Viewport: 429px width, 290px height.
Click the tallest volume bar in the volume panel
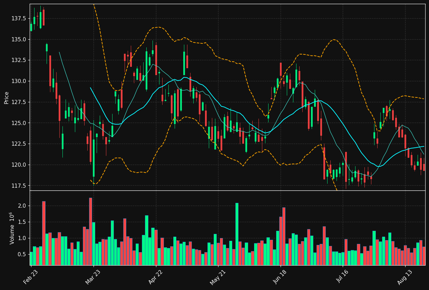90,231
